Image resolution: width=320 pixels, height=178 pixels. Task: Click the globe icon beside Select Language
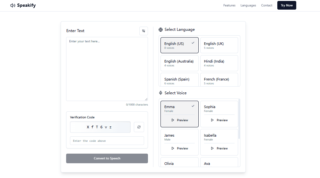[161, 30]
